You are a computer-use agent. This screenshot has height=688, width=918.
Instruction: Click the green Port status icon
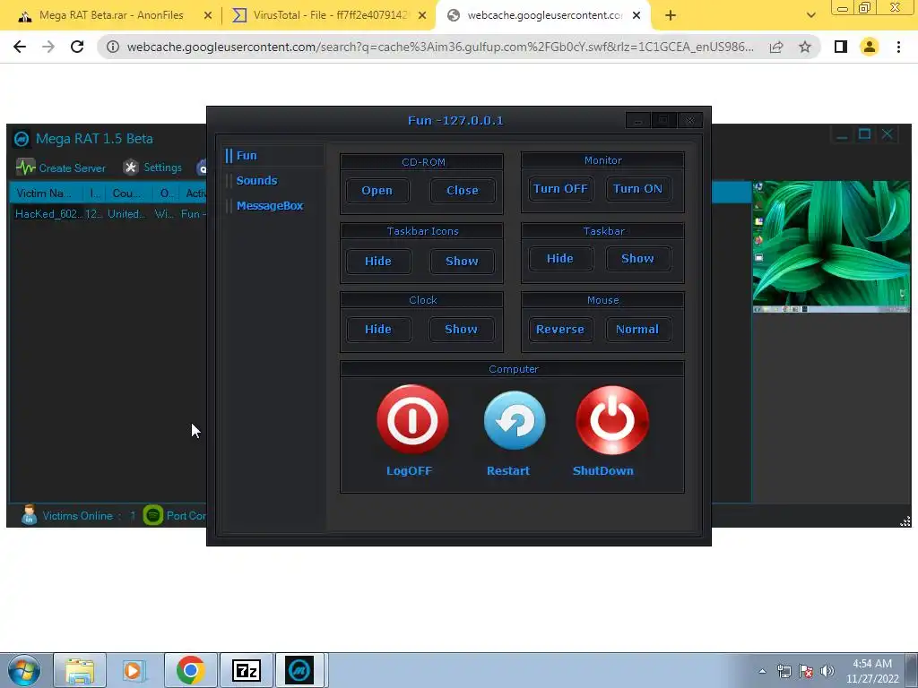[152, 515]
